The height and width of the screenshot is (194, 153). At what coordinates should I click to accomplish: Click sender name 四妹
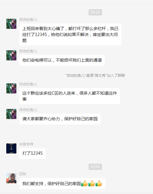pos(23,174)
